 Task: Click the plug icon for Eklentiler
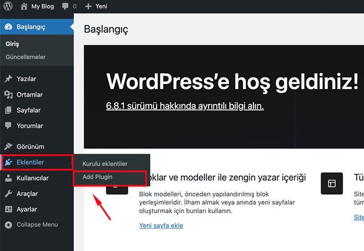(x=8, y=162)
